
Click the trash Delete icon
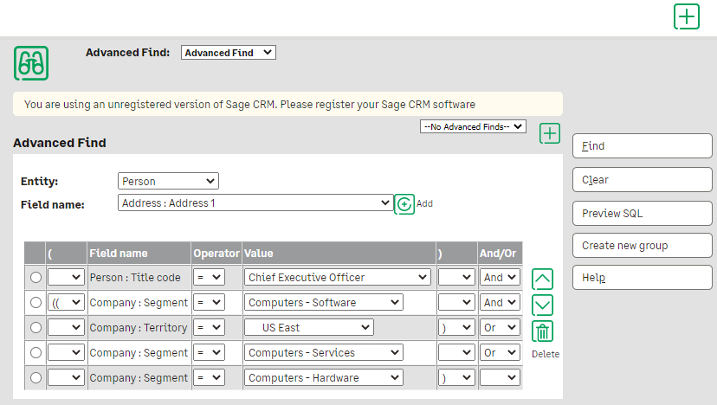click(542, 331)
